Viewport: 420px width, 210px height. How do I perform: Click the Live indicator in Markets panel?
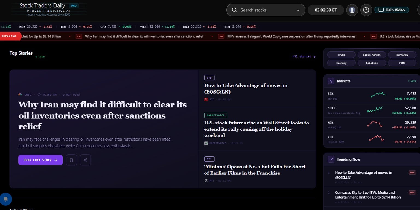[412, 81]
